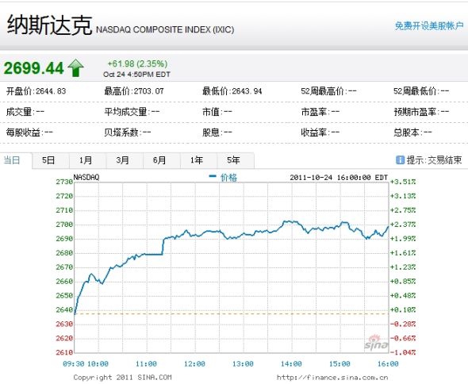Click the Copyright 2011 SINA.COM text
Image resolution: width=468 pixels, height=384 pixels.
[x=123, y=377]
